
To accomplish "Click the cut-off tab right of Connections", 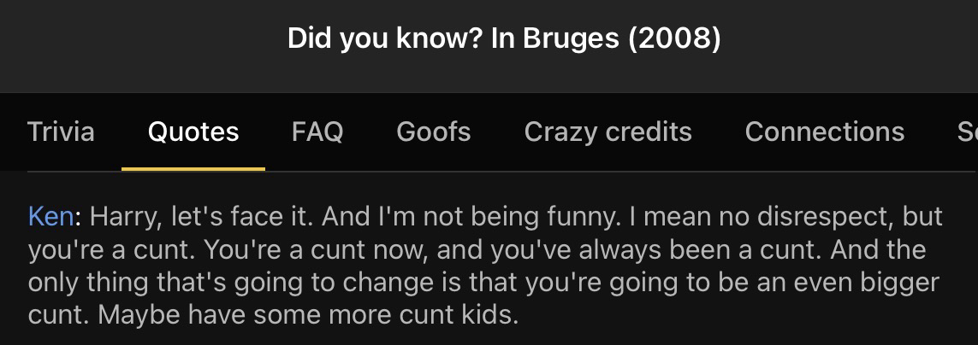I will (x=967, y=132).
